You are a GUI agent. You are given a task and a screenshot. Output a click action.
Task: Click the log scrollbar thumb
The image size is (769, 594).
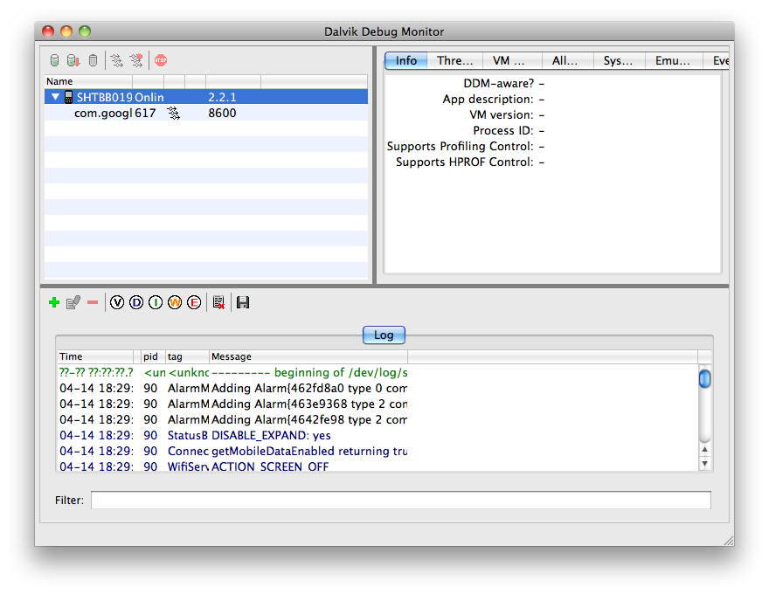(704, 379)
